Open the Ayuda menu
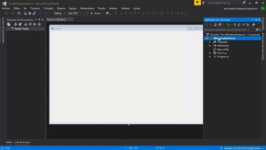The width and height of the screenshot is (266, 150). tap(137, 8)
